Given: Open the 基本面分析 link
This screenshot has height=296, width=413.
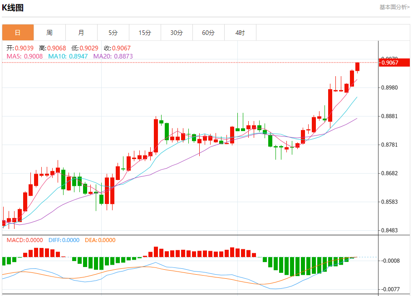Looking at the screenshot, I should (x=394, y=7).
